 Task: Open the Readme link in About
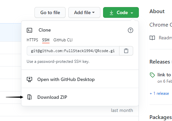pos(165,38)
